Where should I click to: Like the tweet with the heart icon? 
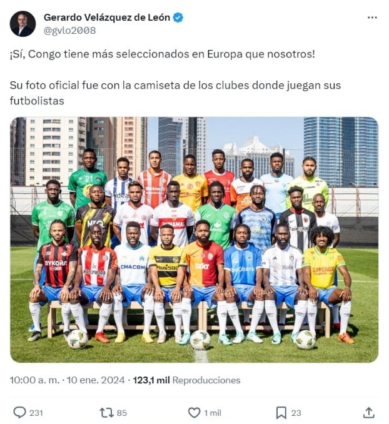coord(194,413)
